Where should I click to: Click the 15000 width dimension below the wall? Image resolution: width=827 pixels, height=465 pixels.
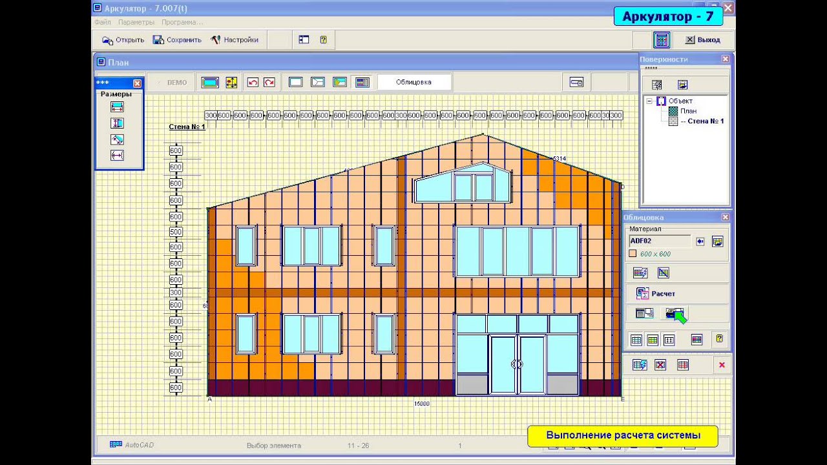tap(421, 404)
